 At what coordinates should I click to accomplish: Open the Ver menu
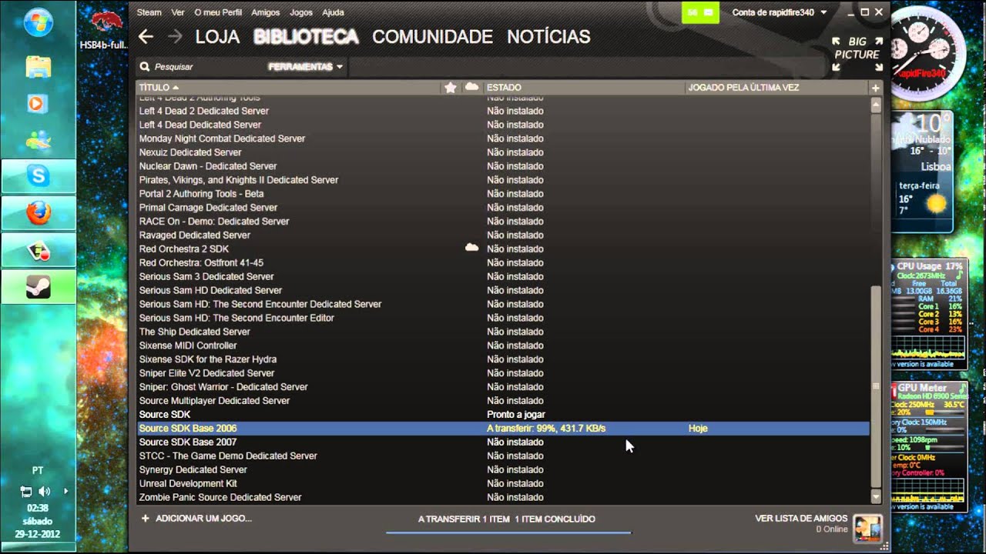[178, 12]
